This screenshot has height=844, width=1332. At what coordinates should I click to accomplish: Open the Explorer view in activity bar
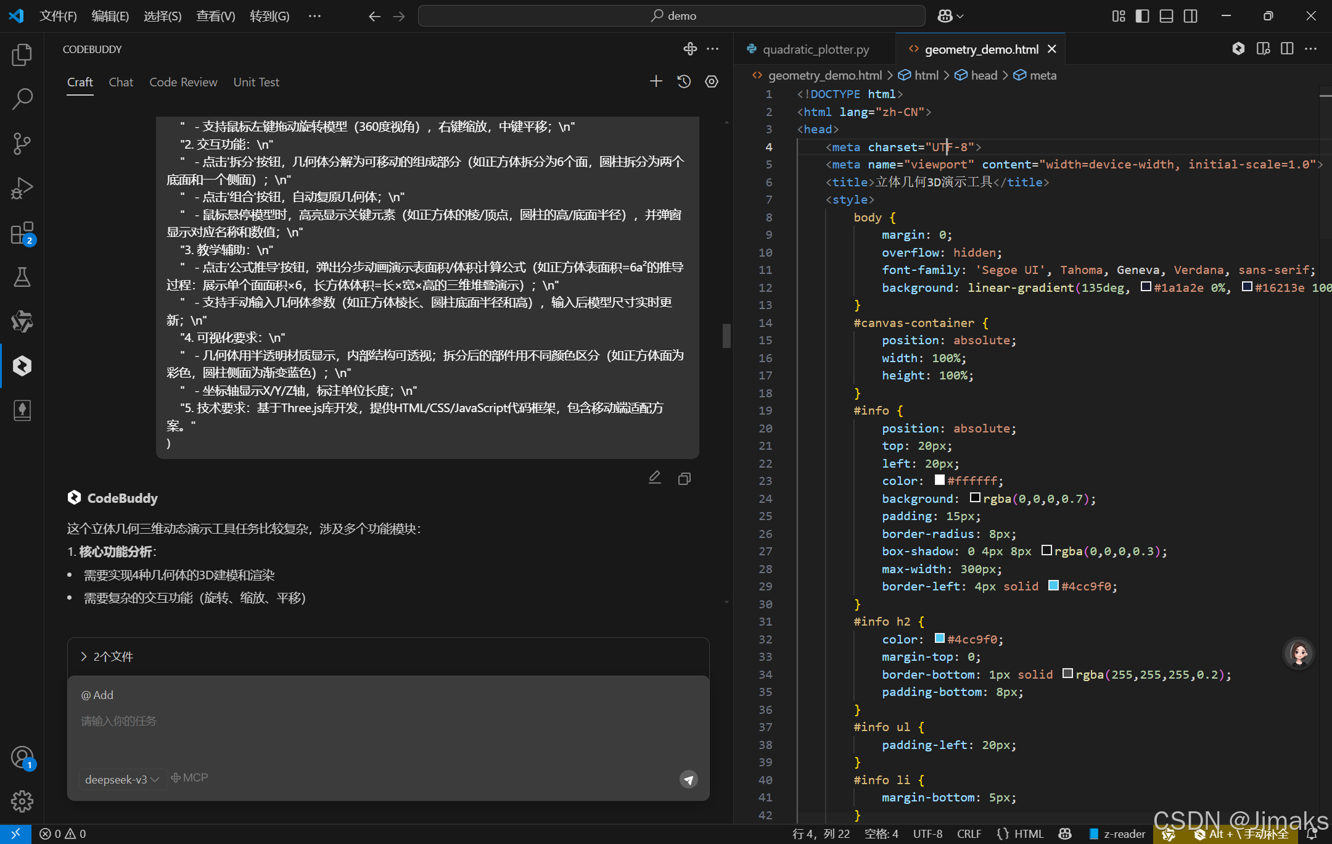[x=22, y=55]
